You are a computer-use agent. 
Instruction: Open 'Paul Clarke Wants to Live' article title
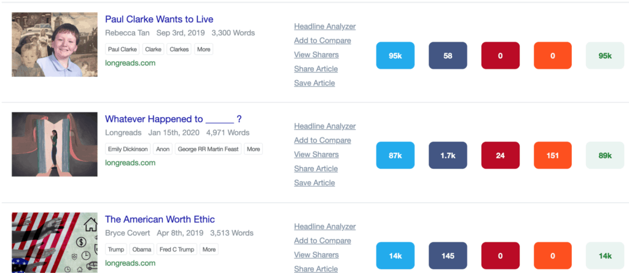159,19
